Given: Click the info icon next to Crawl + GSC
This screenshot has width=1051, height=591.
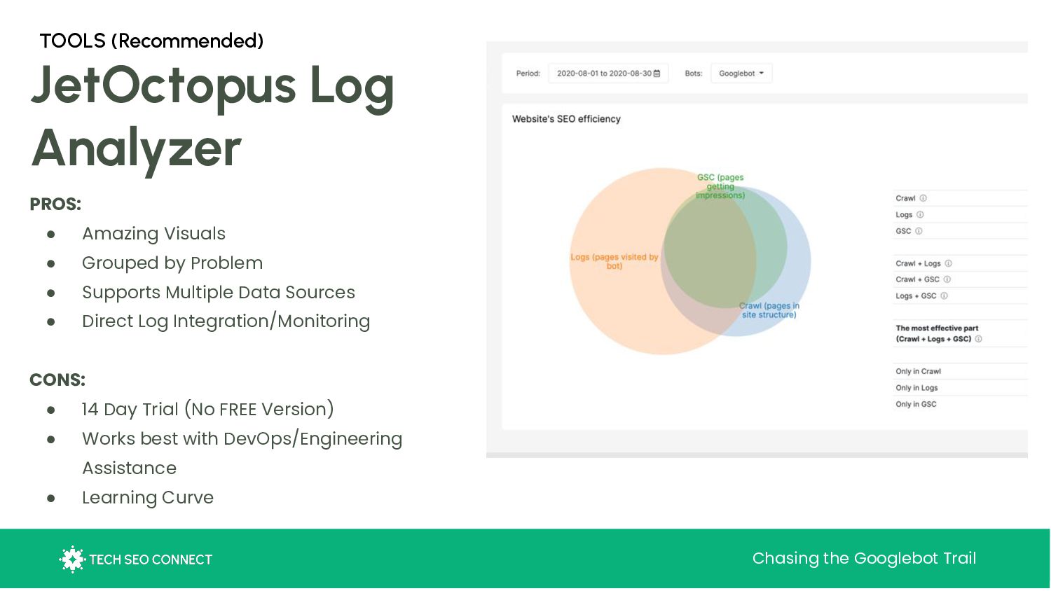Looking at the screenshot, I should (947, 279).
